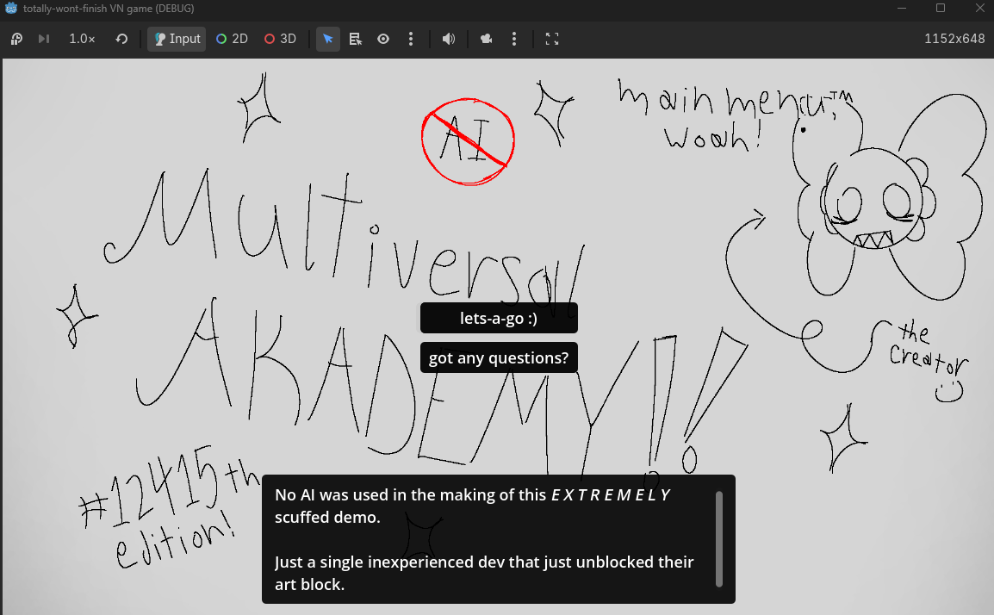The image size is (994, 615).
Task: Click the fullscreen expand icon
Action: click(552, 39)
